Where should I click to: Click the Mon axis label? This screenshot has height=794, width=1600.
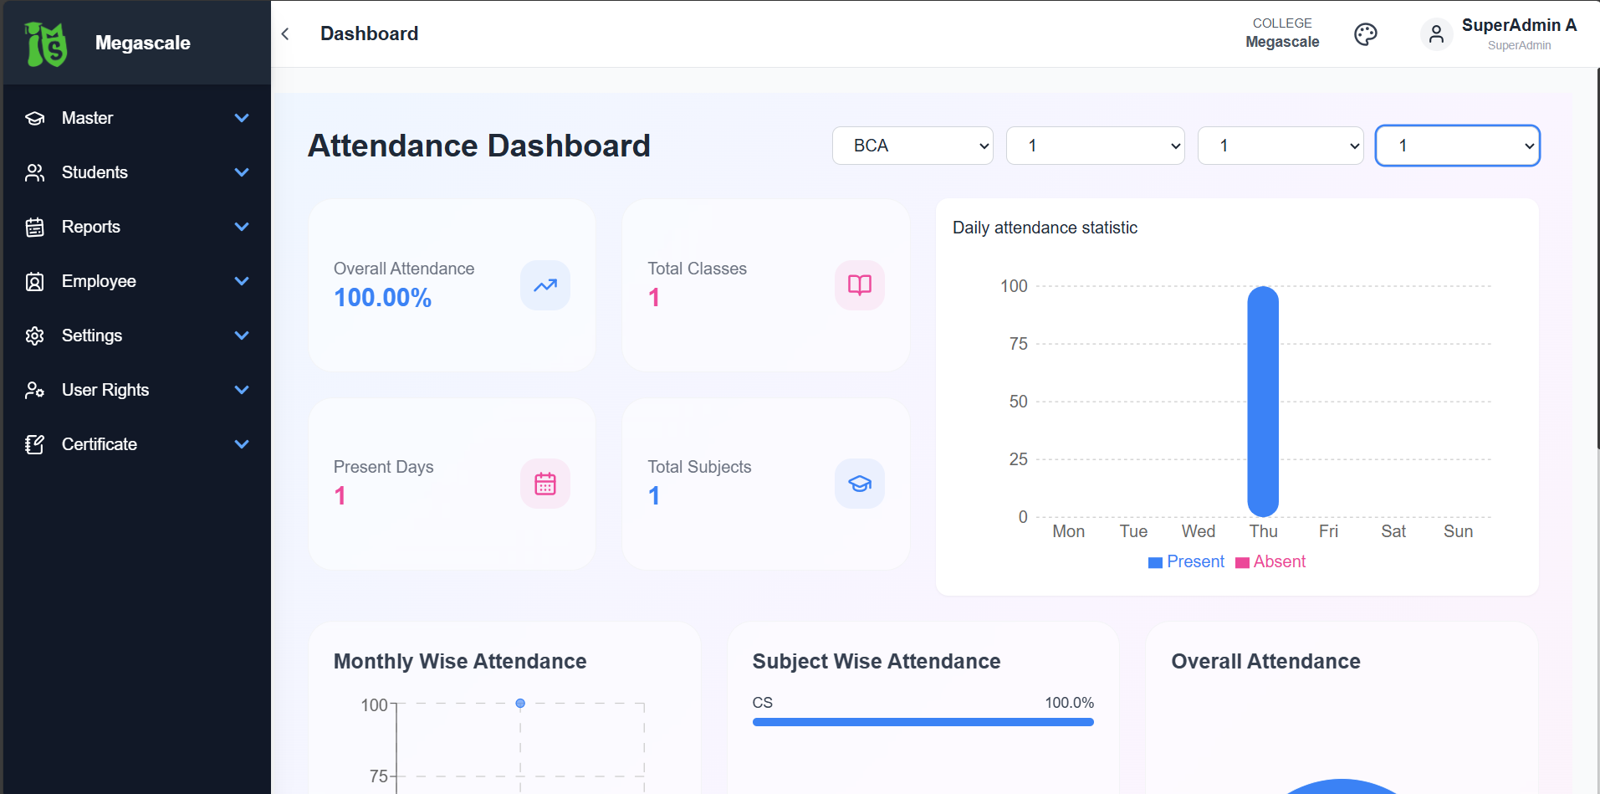point(1068,531)
